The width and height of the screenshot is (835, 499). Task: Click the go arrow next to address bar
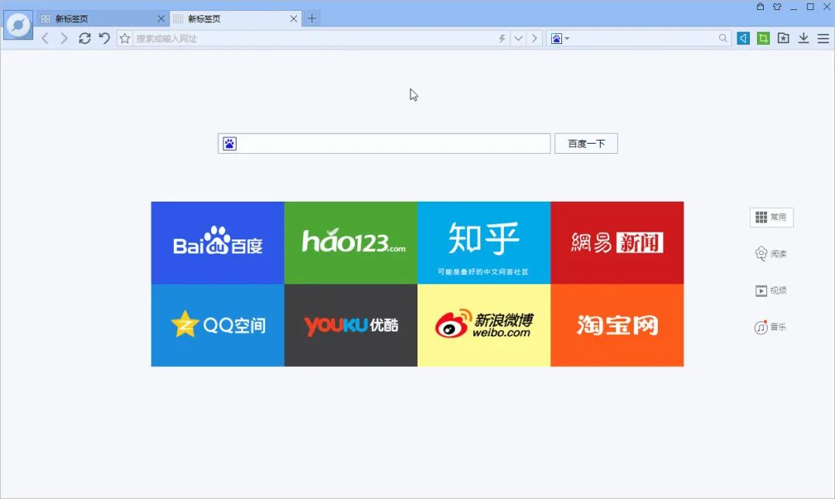(x=534, y=39)
